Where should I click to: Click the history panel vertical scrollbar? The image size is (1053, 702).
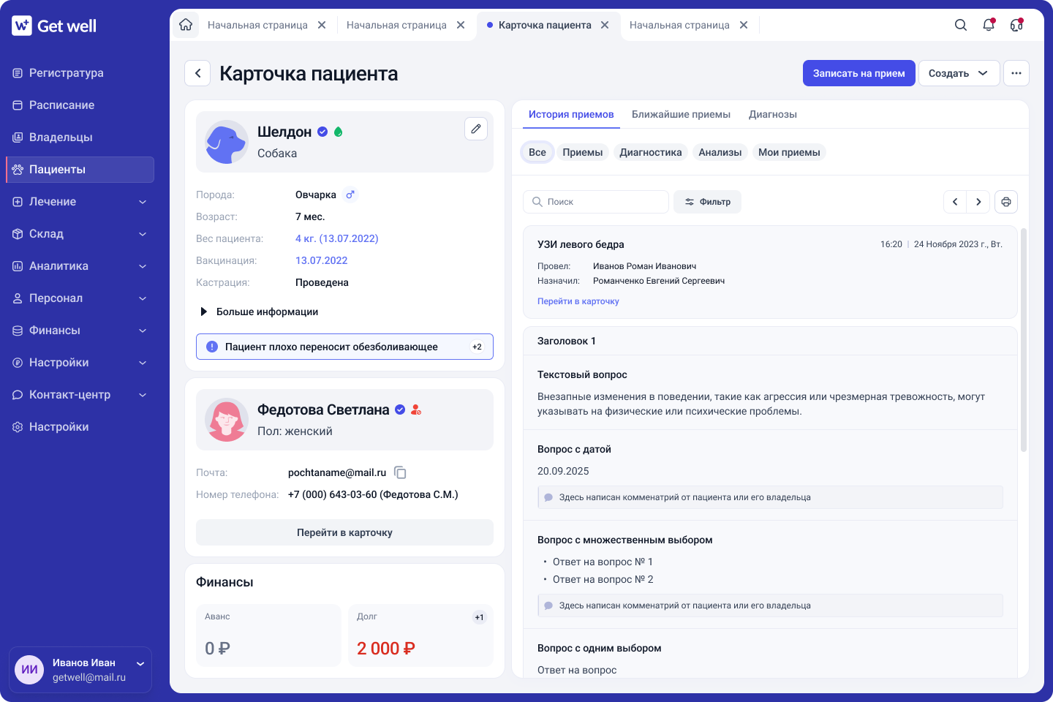click(1024, 340)
